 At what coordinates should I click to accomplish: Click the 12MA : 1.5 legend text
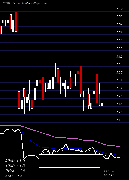[x=15, y=166]
